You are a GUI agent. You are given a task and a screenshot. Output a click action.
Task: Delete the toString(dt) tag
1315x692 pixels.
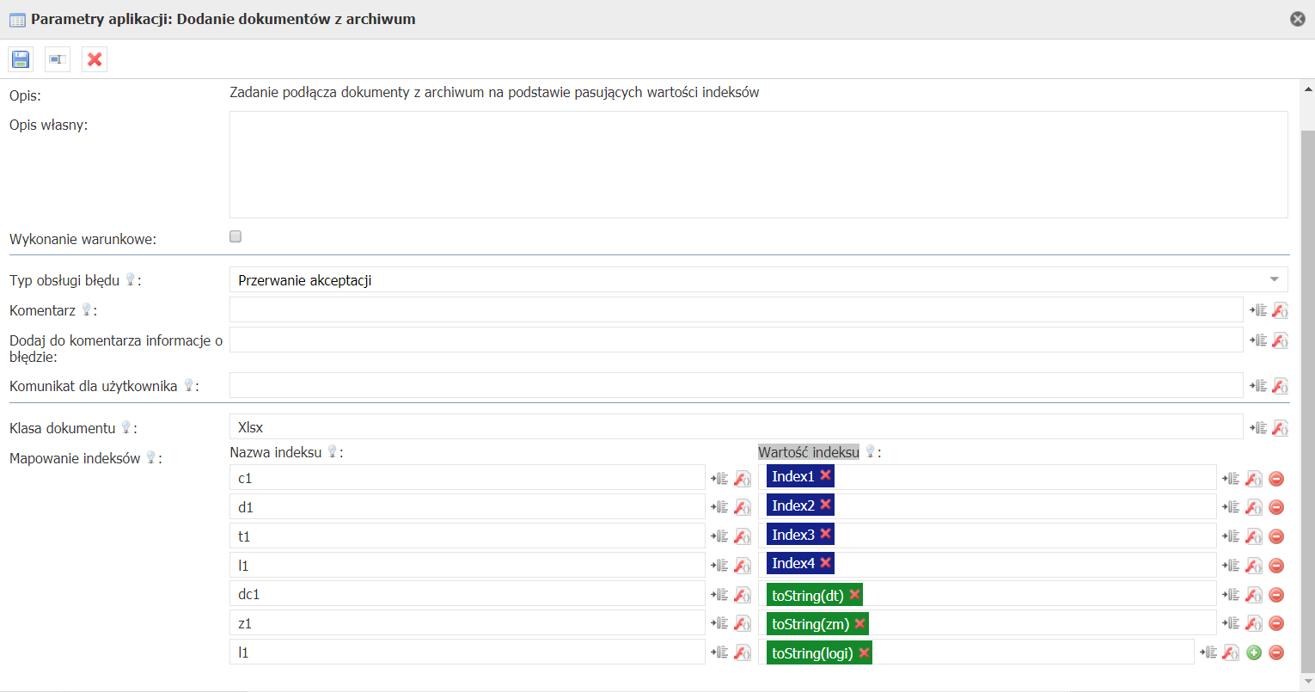point(854,594)
